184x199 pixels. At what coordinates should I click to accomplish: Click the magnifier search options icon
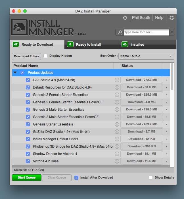click(x=120, y=32)
